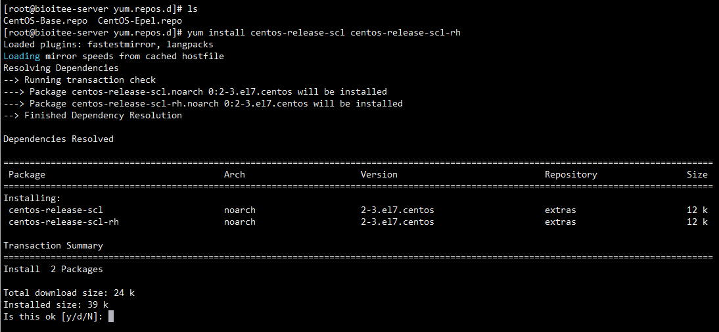Click the yum install command text

(324, 33)
